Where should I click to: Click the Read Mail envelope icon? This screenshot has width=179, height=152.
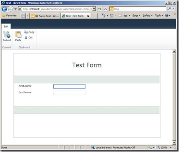coord(120,16)
